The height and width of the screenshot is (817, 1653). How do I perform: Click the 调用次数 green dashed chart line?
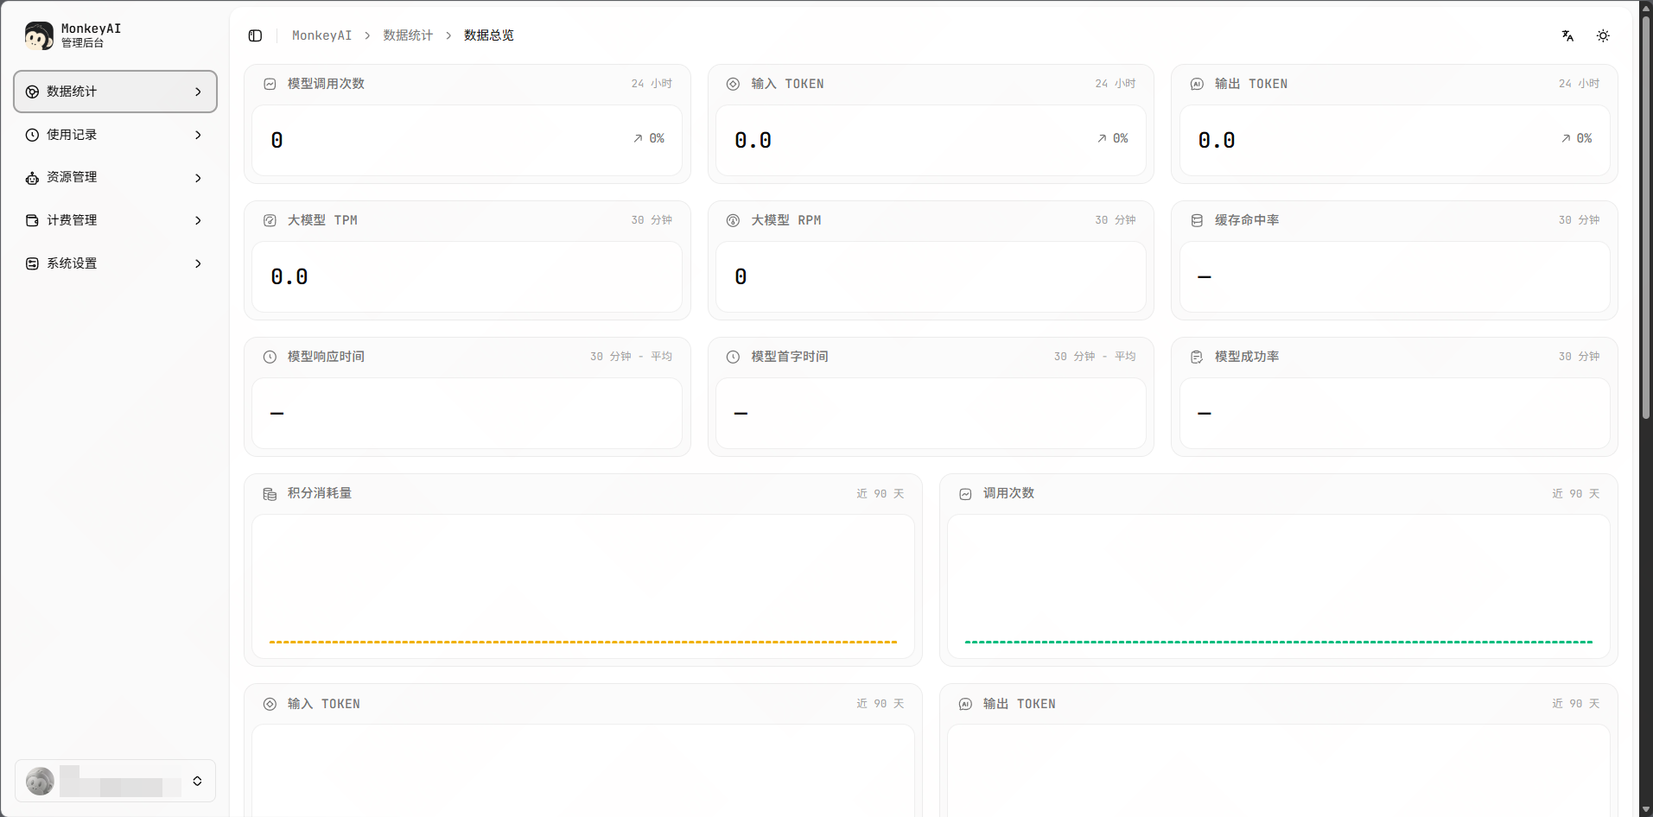click(x=1278, y=642)
